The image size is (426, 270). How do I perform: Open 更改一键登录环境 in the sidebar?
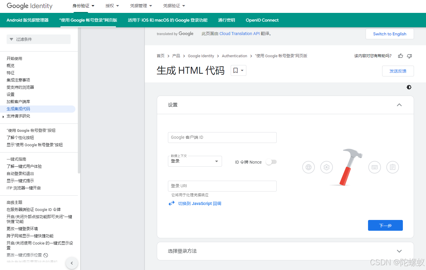22,229
